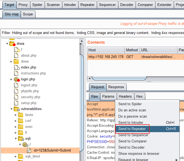Click the sqli_blind folder icon
This screenshot has height=161, width=184.
[21, 156]
